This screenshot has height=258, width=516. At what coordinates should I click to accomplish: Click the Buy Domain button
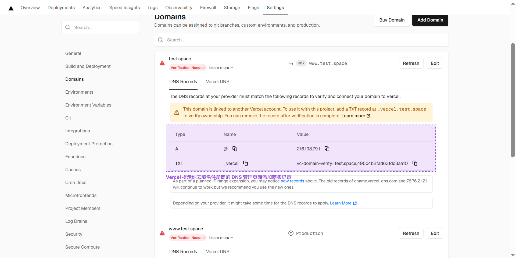[392, 20]
